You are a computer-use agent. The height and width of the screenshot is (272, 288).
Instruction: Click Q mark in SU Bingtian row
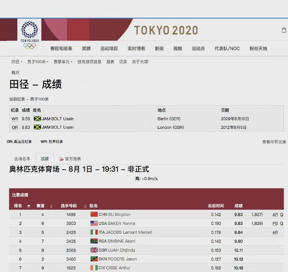point(282,215)
